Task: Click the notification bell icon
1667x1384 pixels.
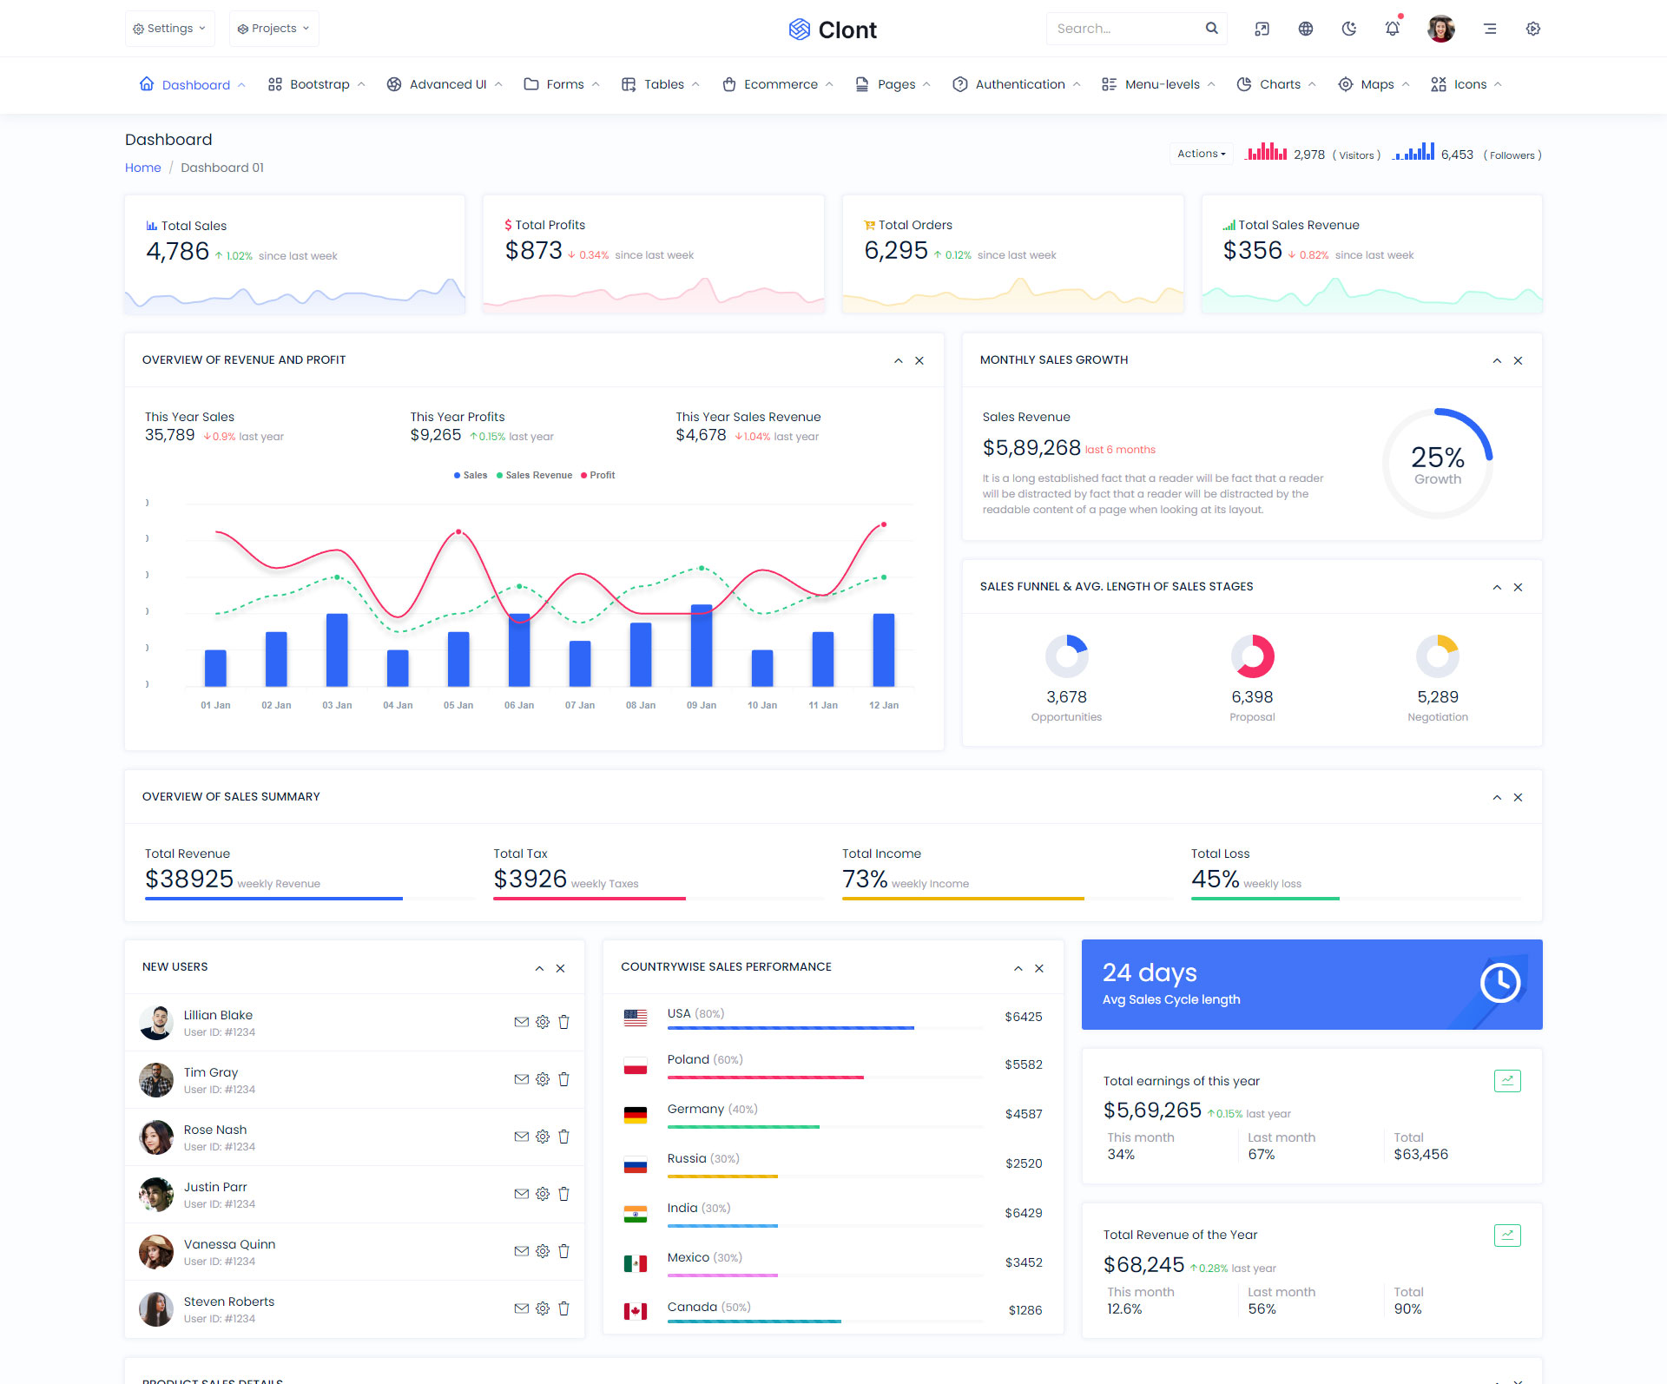Action: pos(1392,29)
